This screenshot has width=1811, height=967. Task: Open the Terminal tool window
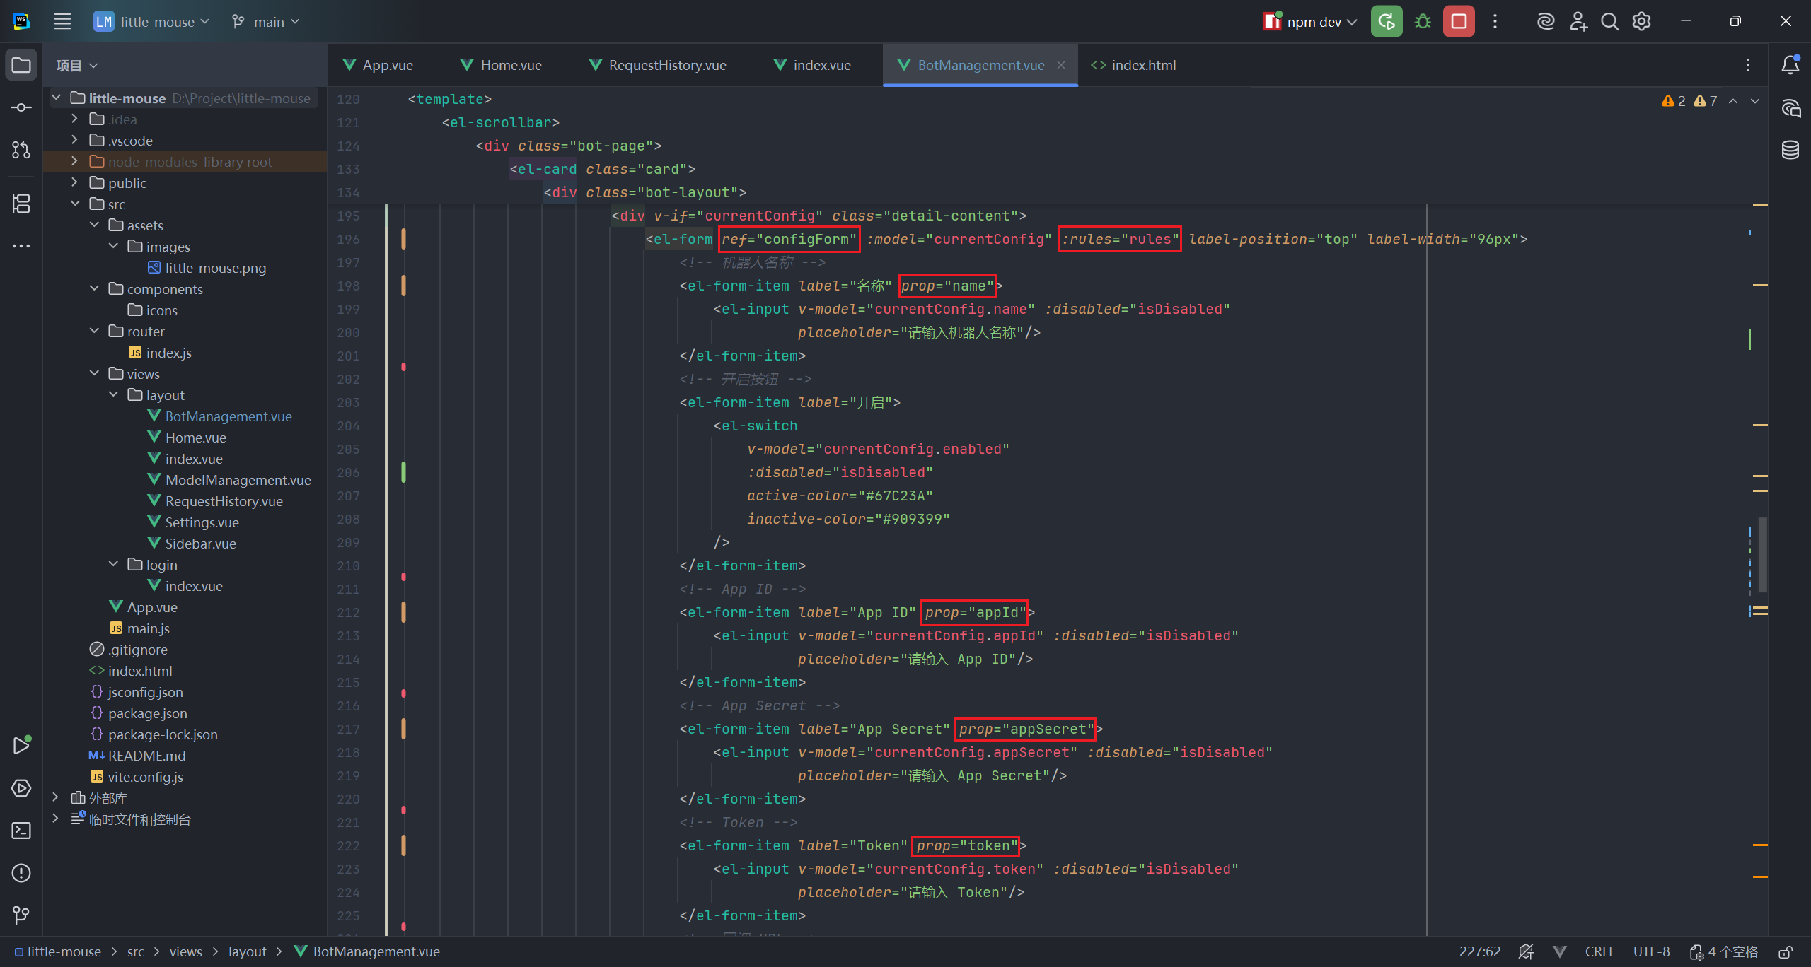21,831
